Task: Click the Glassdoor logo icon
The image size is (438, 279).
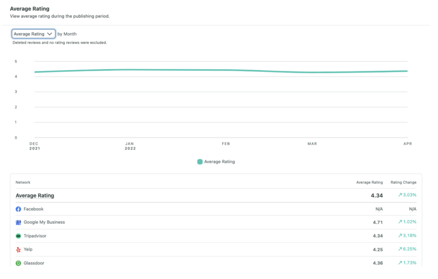Action: [18, 263]
